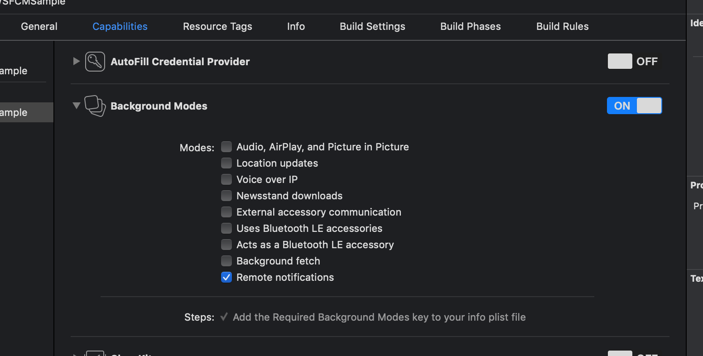This screenshot has width=703, height=356.
Task: Go to the Build Phases tab
Action: tap(470, 27)
